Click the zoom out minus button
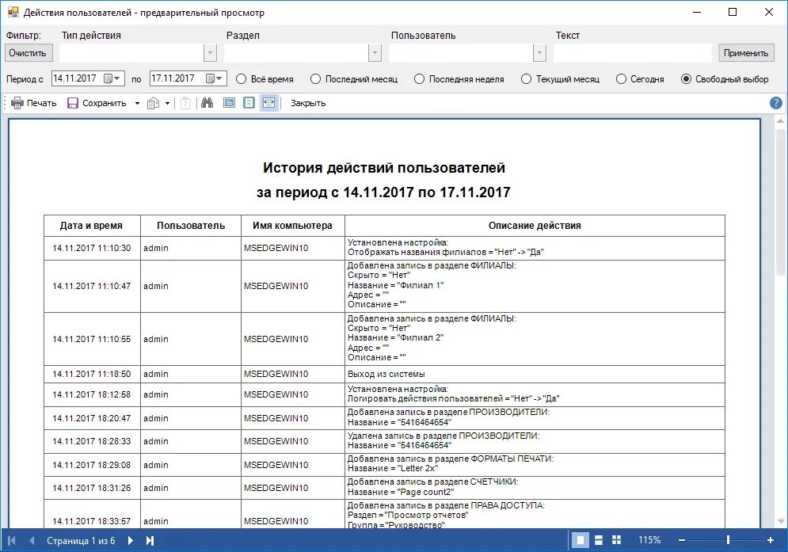This screenshot has width=788, height=552. tap(681, 540)
